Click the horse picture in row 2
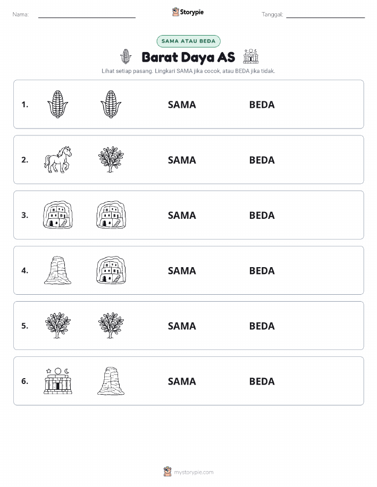The width and height of the screenshot is (377, 487). (57, 159)
